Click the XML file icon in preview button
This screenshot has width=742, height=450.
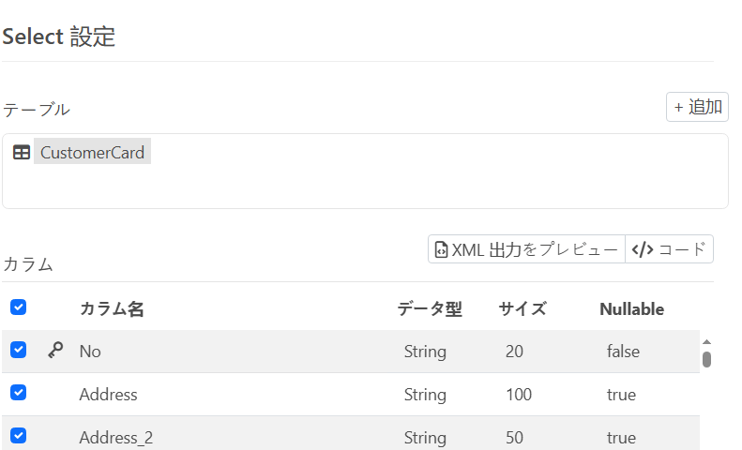[441, 249]
